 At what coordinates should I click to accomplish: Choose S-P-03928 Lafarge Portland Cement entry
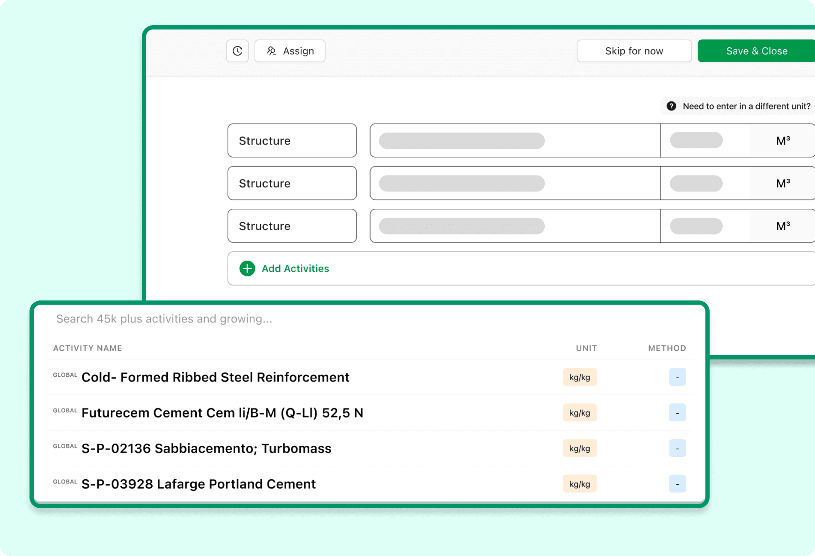(x=199, y=484)
